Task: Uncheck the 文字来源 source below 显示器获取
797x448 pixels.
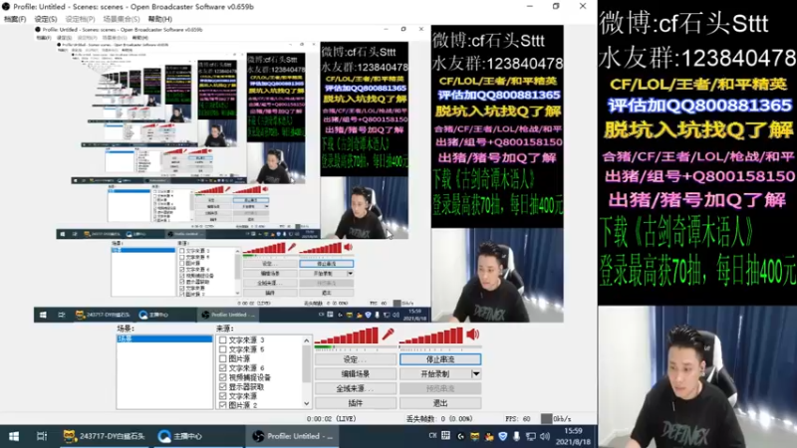Action: [x=222, y=395]
